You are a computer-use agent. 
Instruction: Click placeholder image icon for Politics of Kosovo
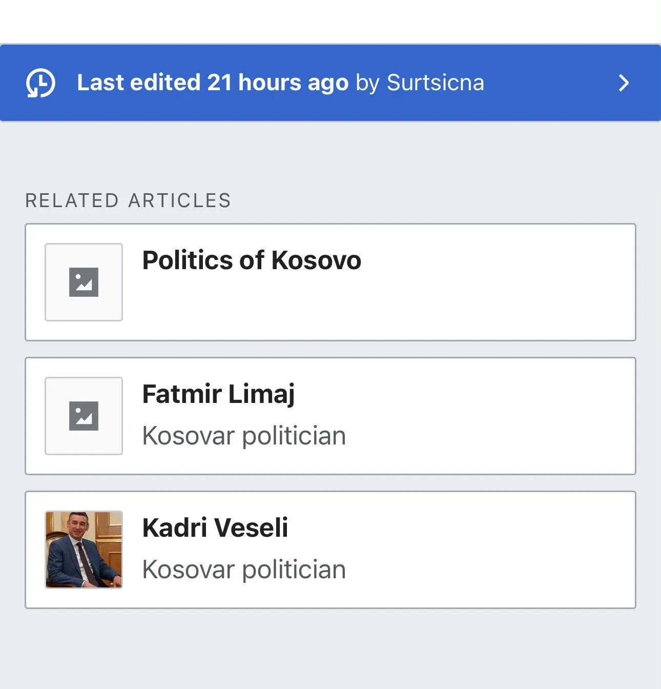(84, 282)
